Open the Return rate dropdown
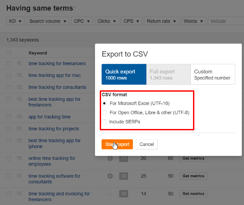Screen dimensions: 244x205 click(161, 21)
